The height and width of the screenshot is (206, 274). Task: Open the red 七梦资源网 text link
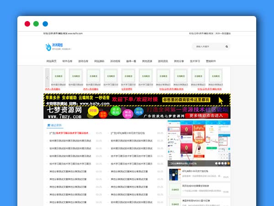[126, 89]
